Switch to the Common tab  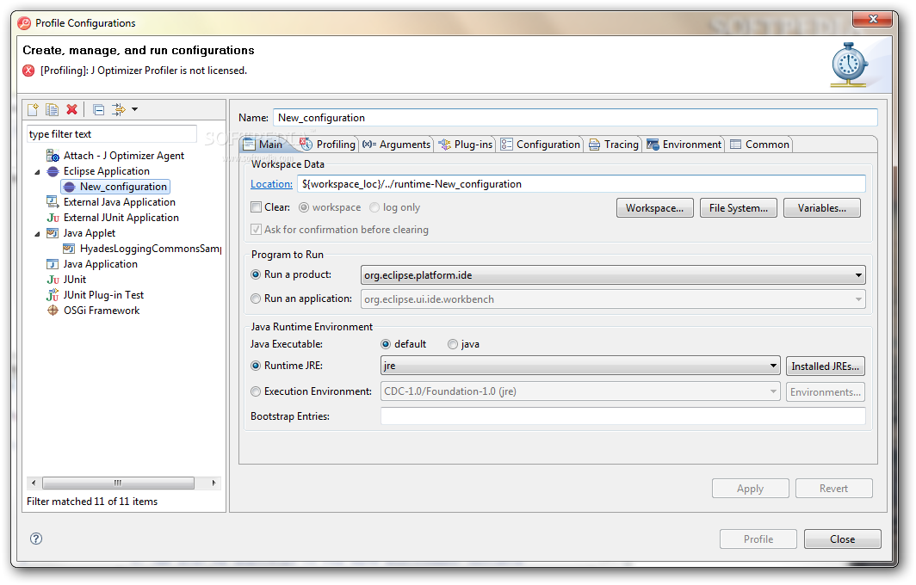coord(759,145)
